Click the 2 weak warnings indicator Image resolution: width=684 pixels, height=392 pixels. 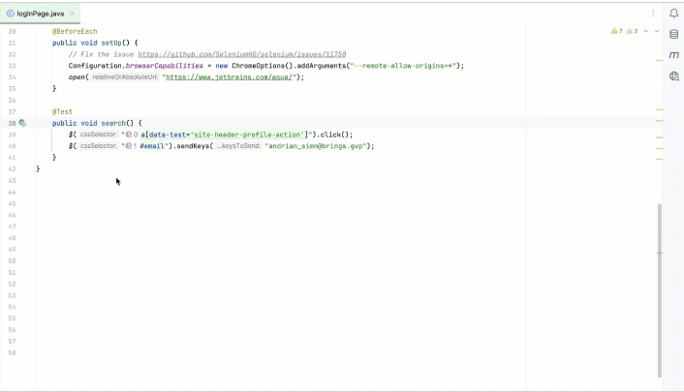(x=632, y=31)
